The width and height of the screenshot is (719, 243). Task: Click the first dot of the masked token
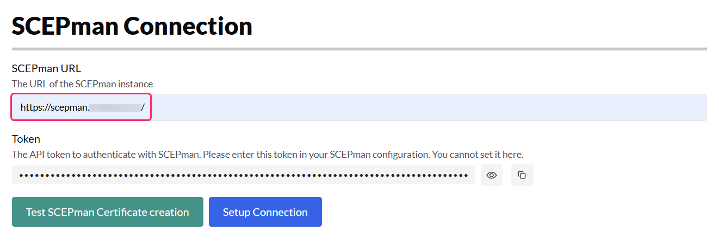(21, 175)
